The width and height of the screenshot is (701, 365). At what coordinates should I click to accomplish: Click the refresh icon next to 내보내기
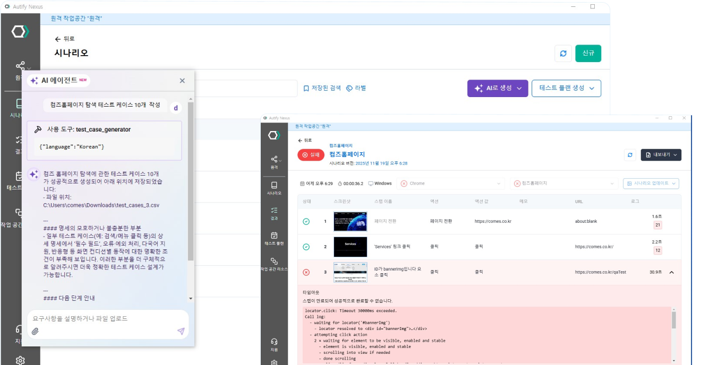pos(630,155)
